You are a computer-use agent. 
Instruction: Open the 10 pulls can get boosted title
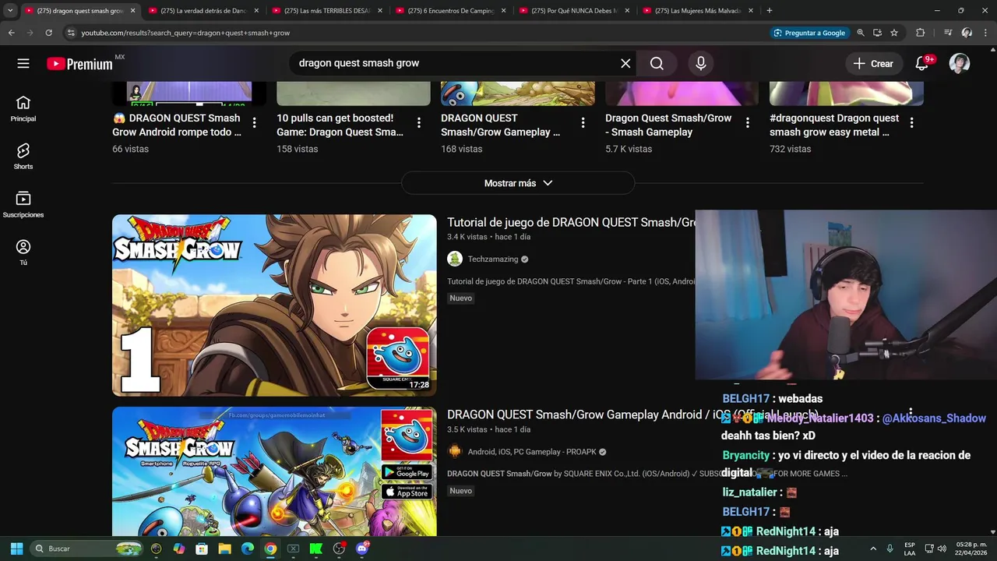[340, 125]
